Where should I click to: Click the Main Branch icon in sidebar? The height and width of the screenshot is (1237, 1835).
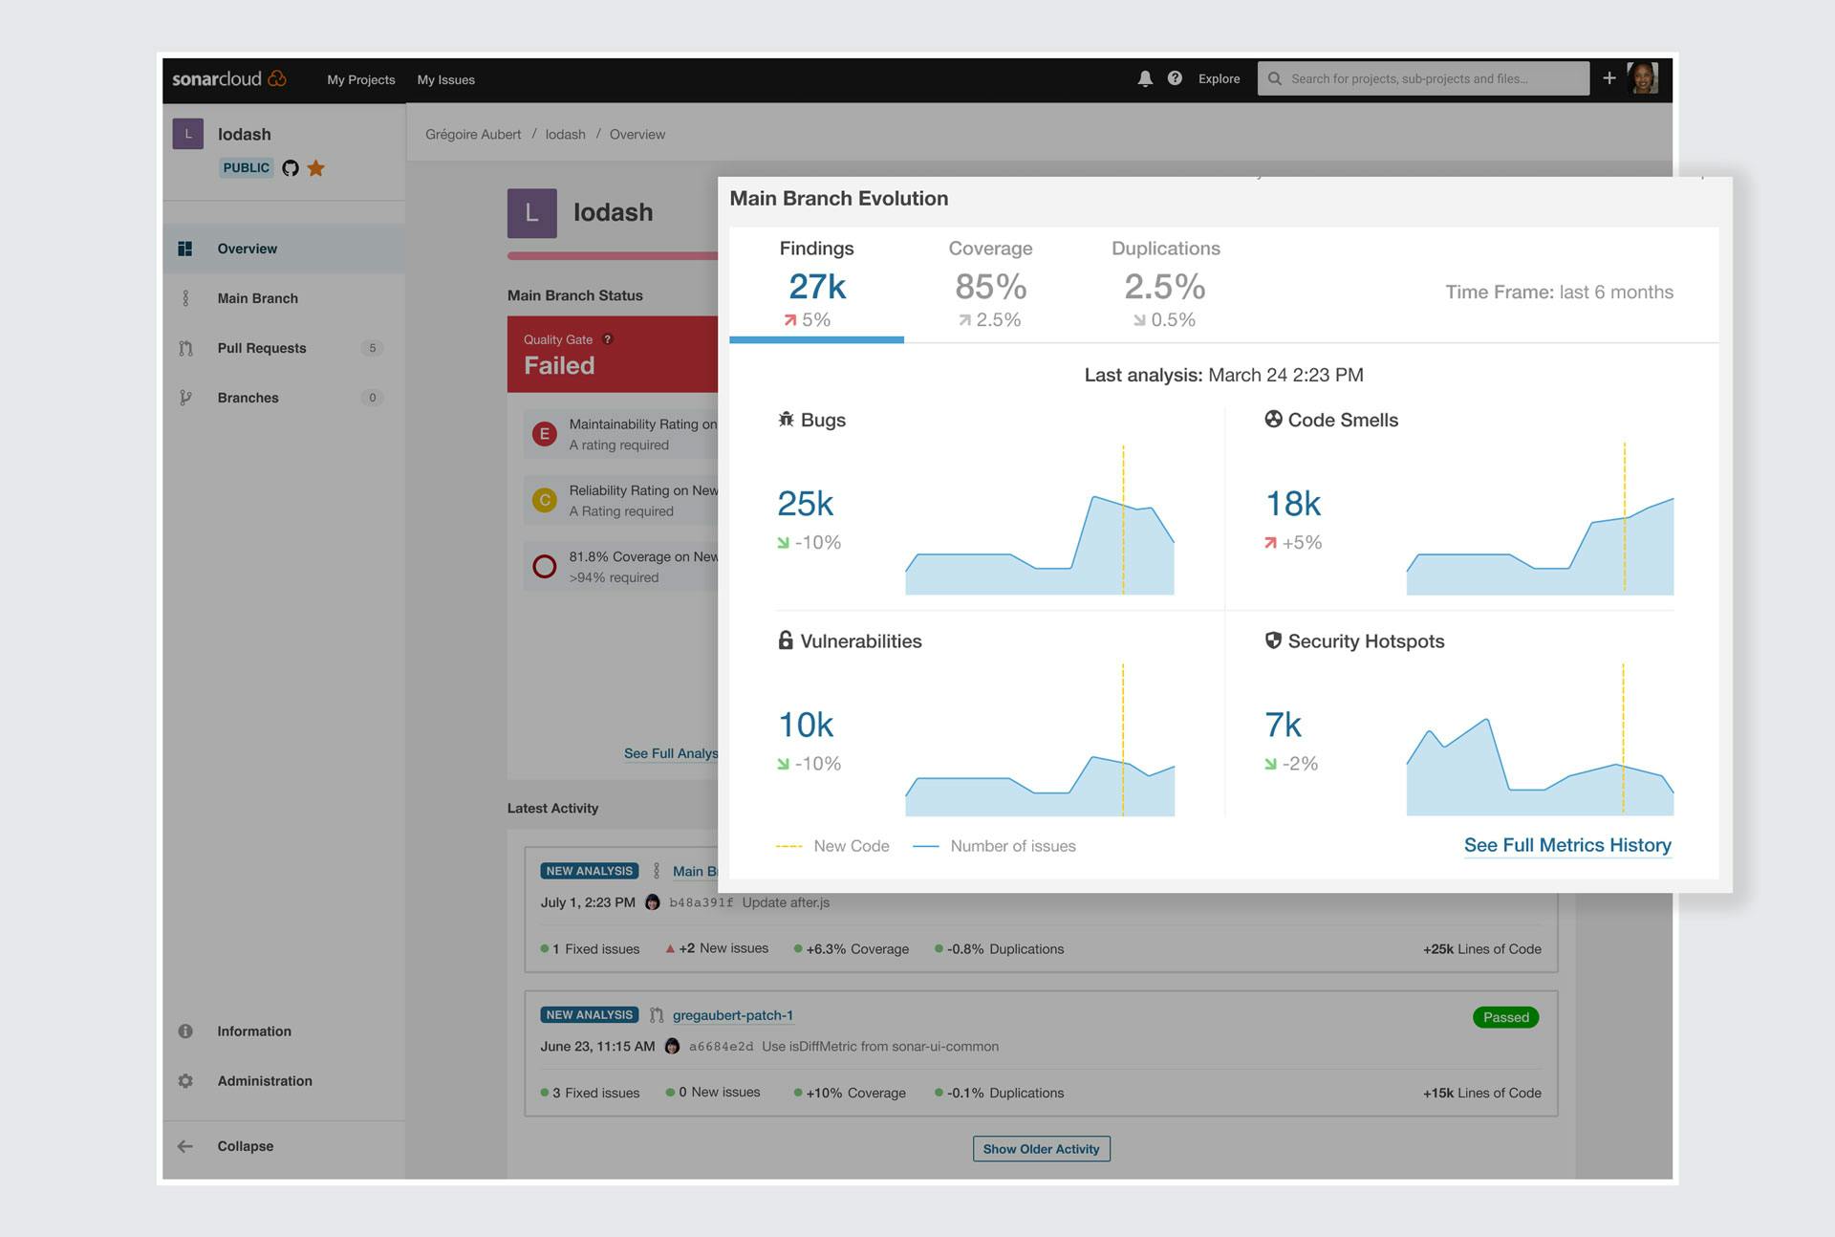click(x=185, y=298)
